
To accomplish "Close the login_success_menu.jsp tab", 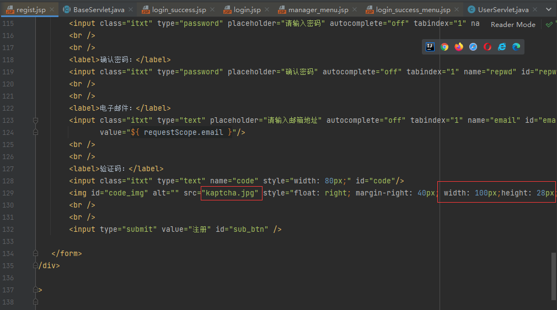I will (457, 9).
